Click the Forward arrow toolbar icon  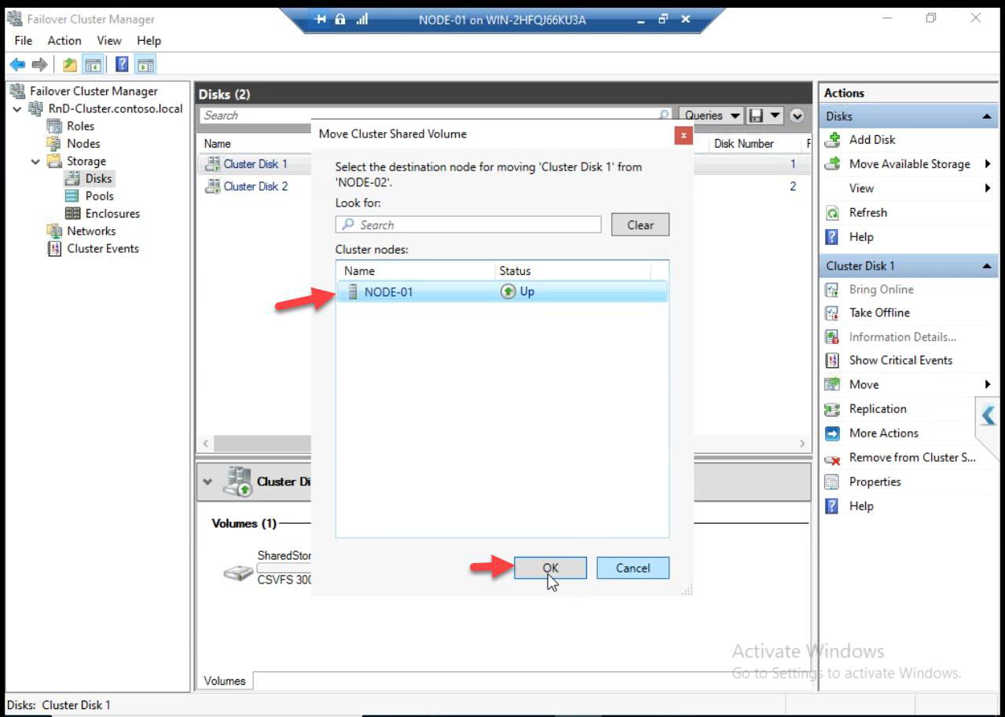point(39,64)
